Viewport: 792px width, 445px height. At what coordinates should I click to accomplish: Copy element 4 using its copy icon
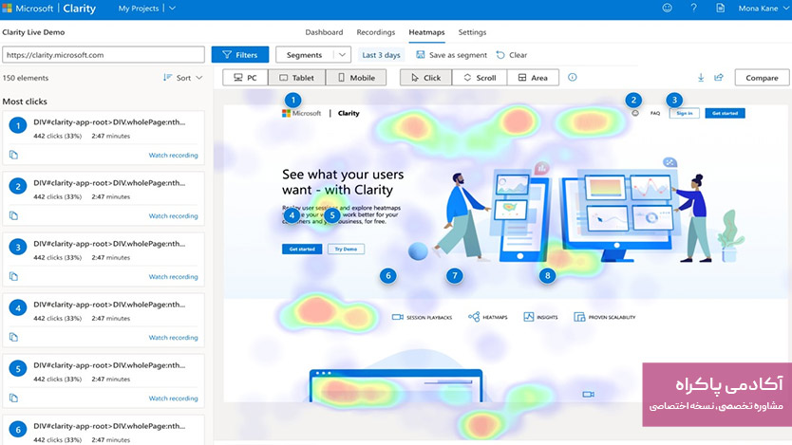pyautogui.click(x=13, y=337)
